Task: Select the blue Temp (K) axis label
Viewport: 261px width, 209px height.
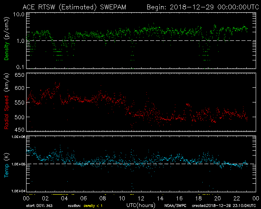Action: 7,163
